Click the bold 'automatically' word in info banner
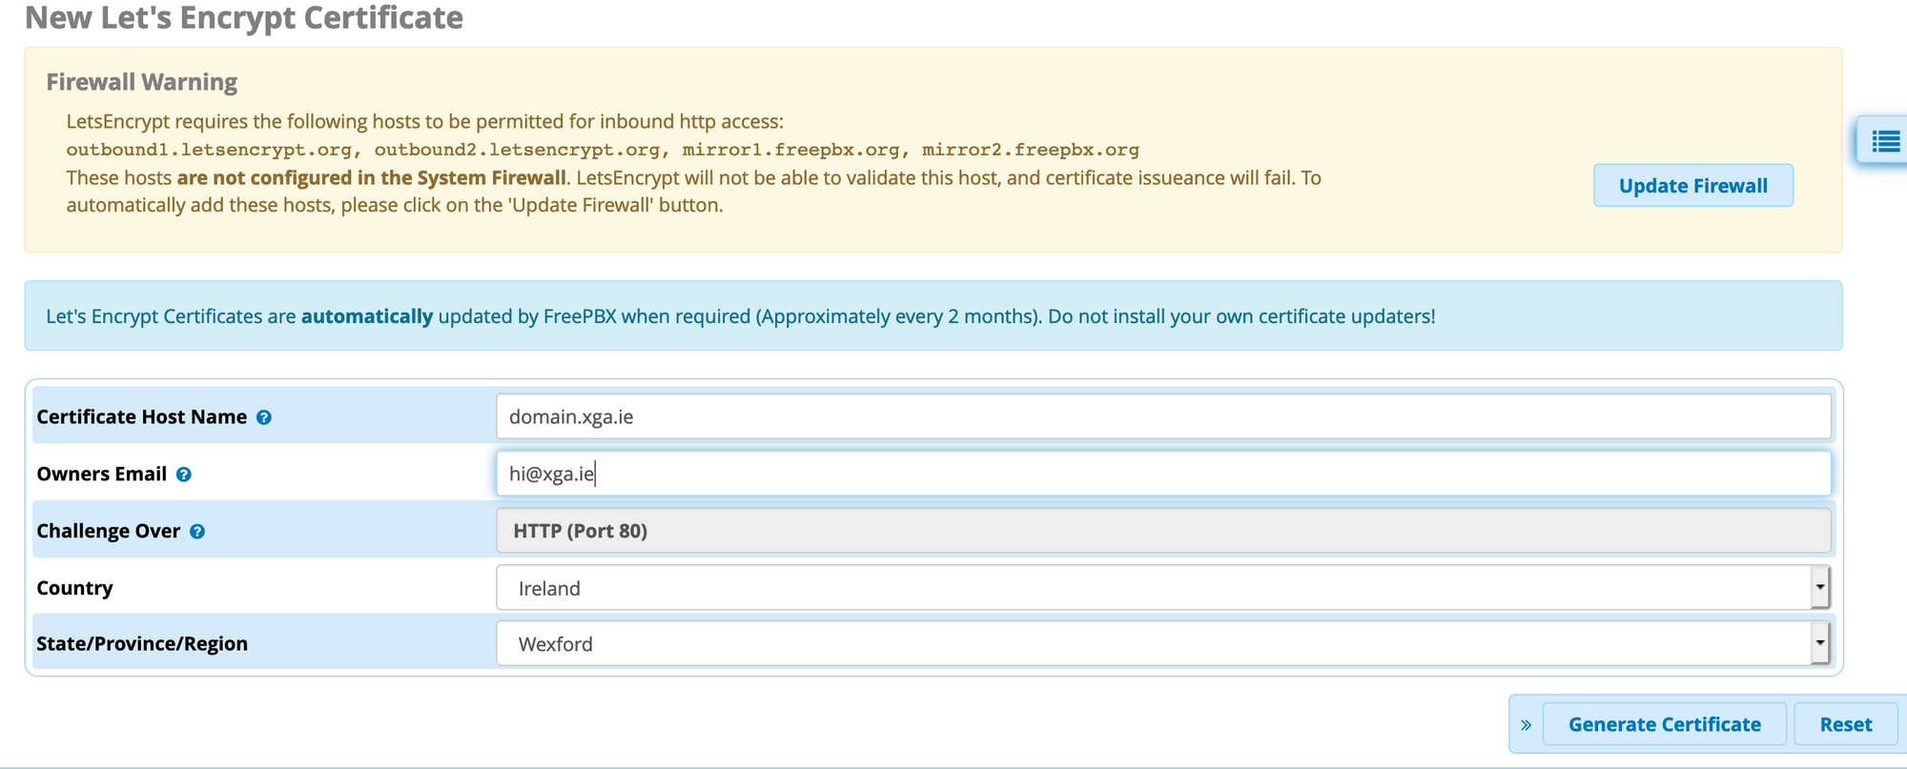 pos(367,316)
